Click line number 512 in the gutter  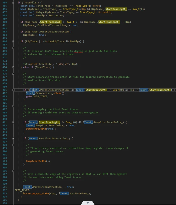tap(5, 190)
